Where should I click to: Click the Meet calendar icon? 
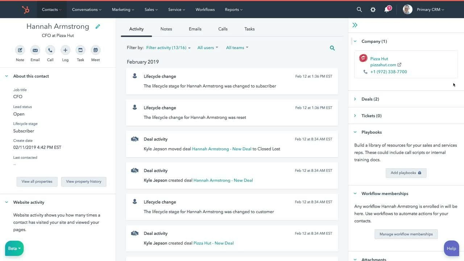pos(95,50)
